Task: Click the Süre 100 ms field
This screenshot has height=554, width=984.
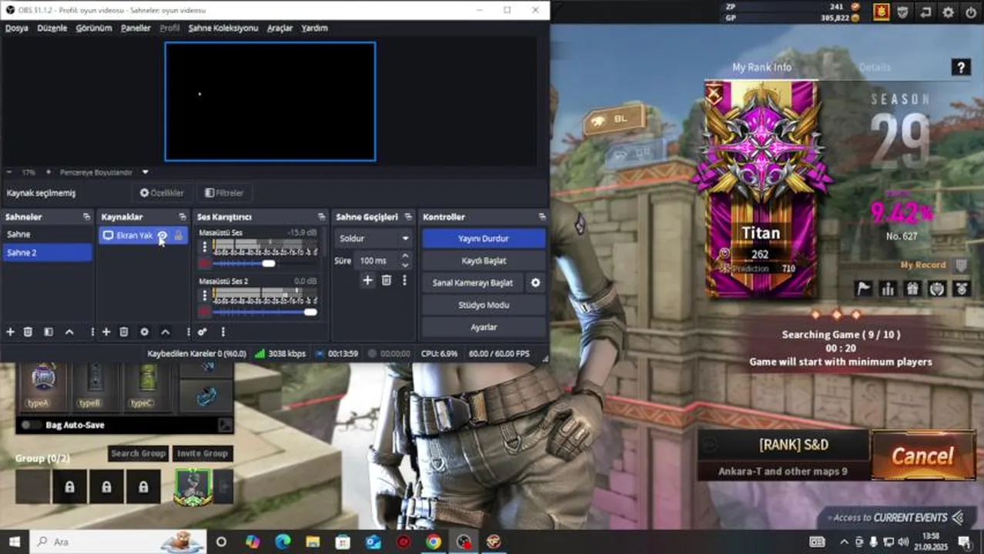Action: [x=377, y=261]
